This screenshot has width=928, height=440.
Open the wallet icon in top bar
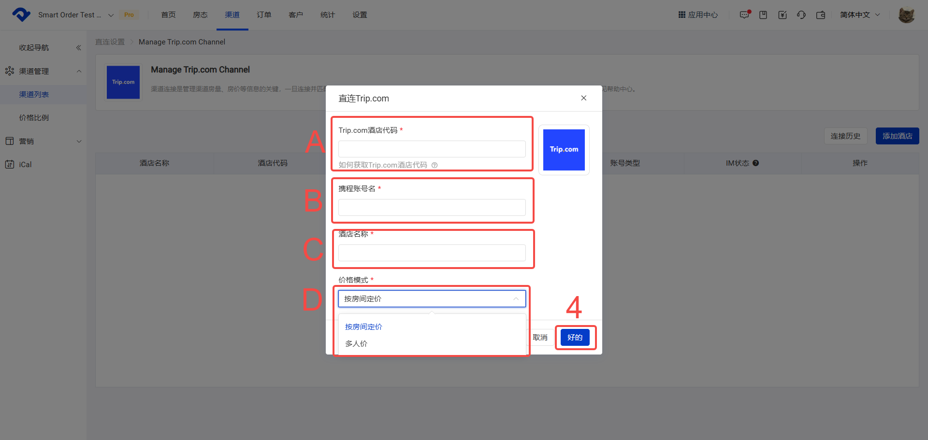point(821,15)
